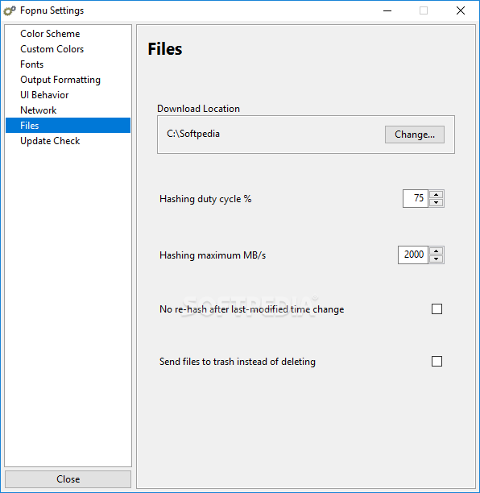The image size is (480, 493).
Task: Switch to UI Behavior settings
Action: (x=68, y=95)
